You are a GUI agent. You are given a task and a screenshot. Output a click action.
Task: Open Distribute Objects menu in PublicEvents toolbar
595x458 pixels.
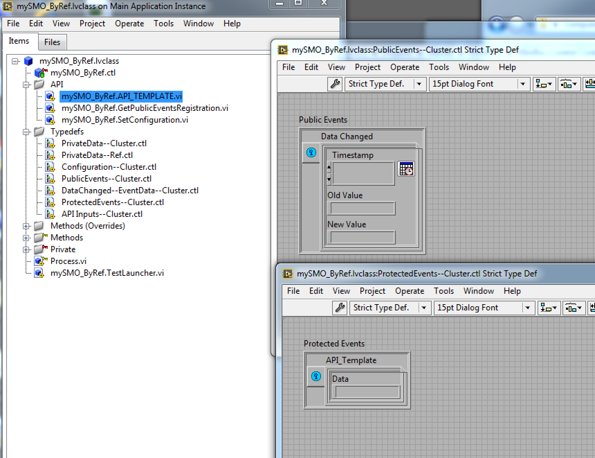click(569, 84)
